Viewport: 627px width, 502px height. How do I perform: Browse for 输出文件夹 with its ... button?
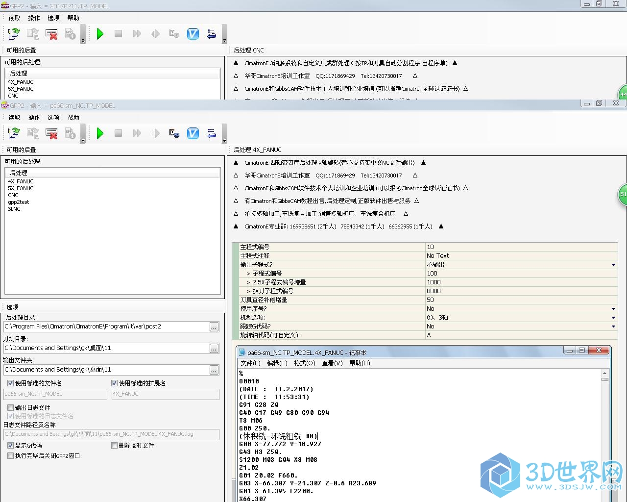click(x=214, y=370)
